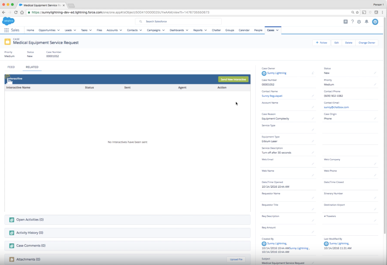Open Last Modified By Sunny Lightning link
The width and height of the screenshot is (387, 265).
tap(339, 243)
